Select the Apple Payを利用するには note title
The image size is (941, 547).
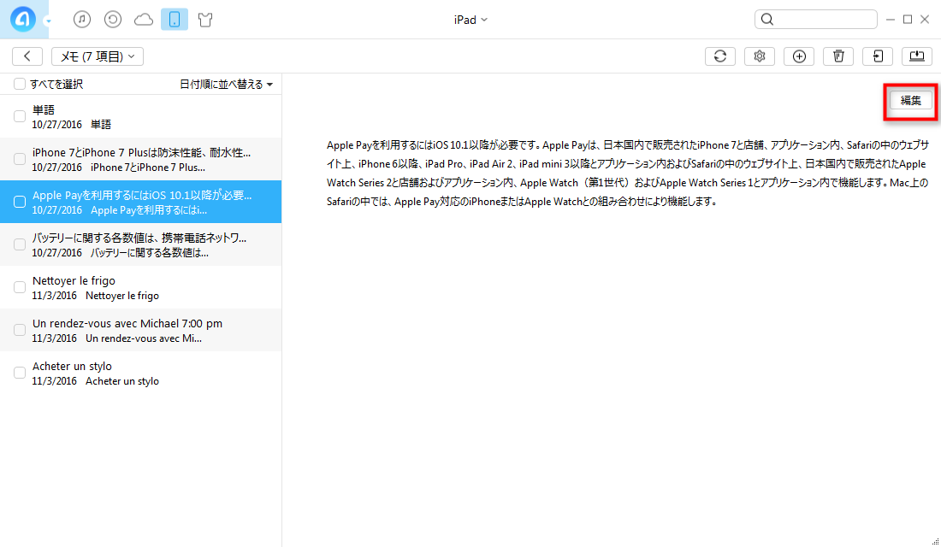142,195
